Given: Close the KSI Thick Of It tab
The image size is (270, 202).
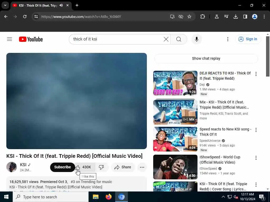Looking at the screenshot, I should (68, 5).
